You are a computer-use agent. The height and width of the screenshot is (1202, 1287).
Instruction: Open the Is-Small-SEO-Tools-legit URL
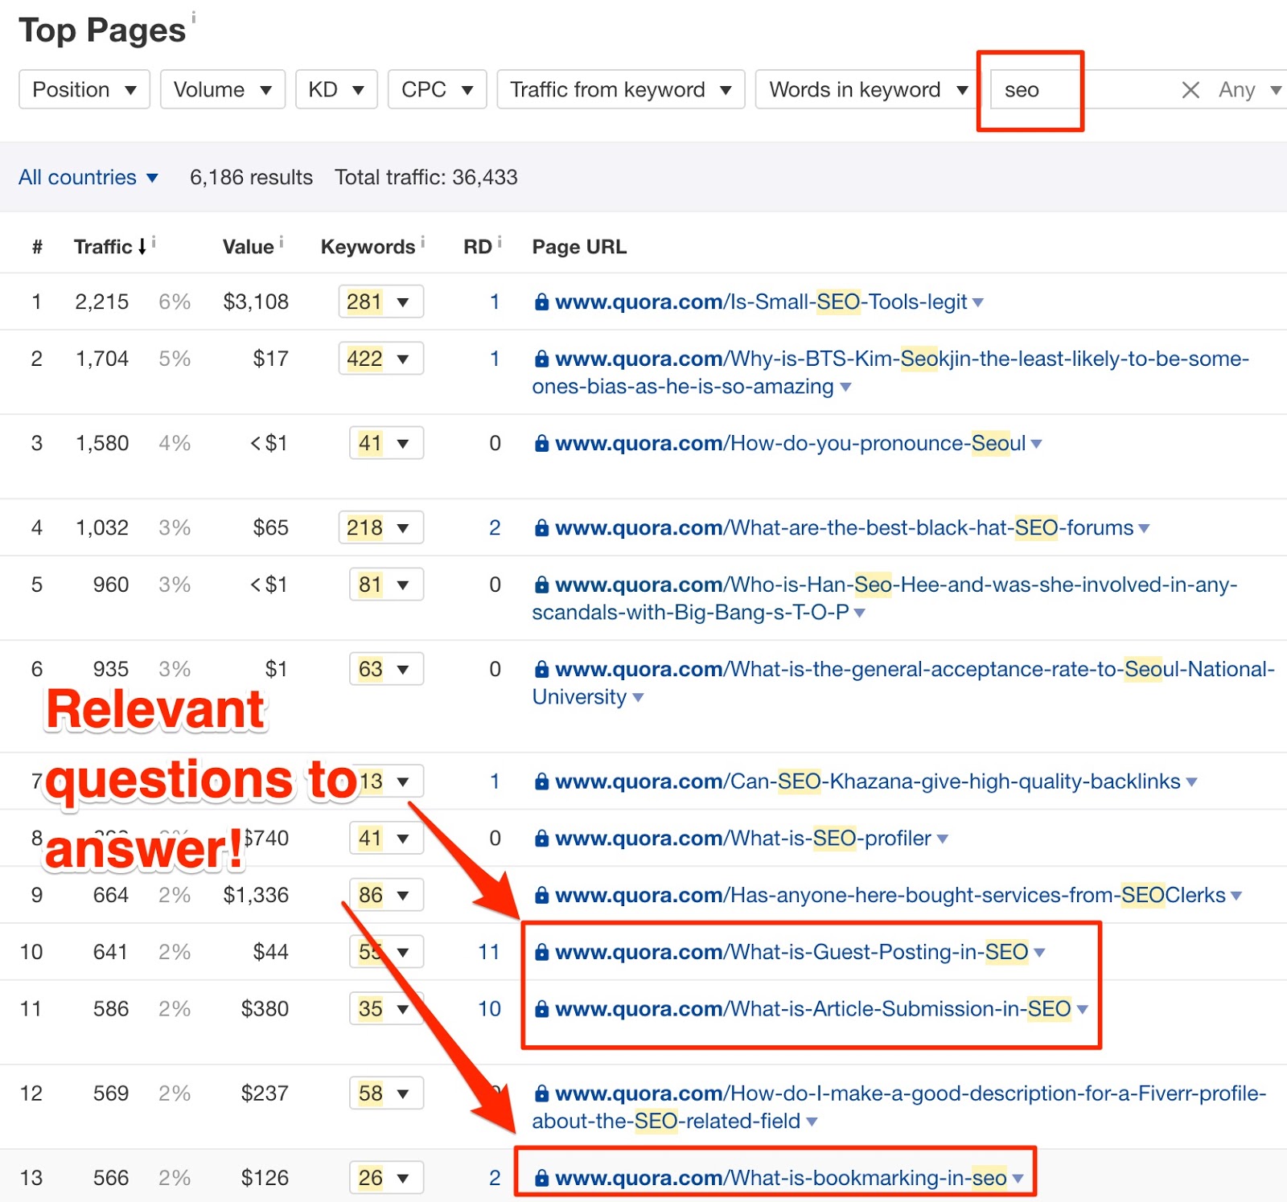click(x=761, y=302)
